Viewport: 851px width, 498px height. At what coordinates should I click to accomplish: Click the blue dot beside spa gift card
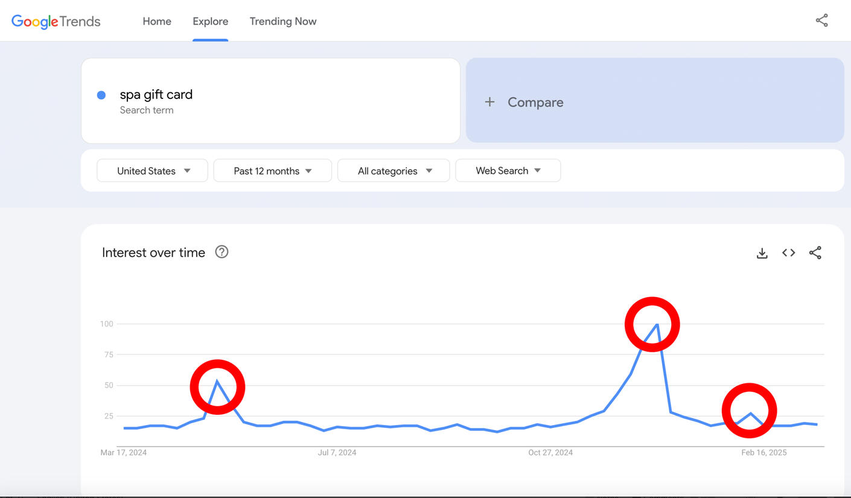click(x=101, y=95)
